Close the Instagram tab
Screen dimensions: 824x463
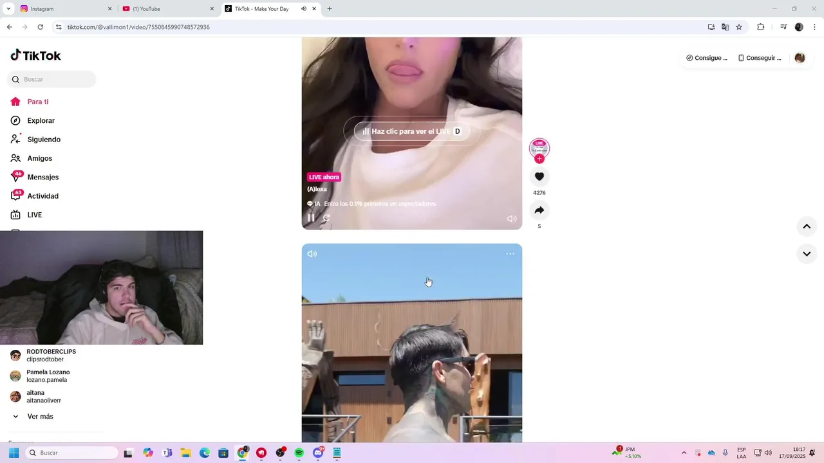[109, 9]
